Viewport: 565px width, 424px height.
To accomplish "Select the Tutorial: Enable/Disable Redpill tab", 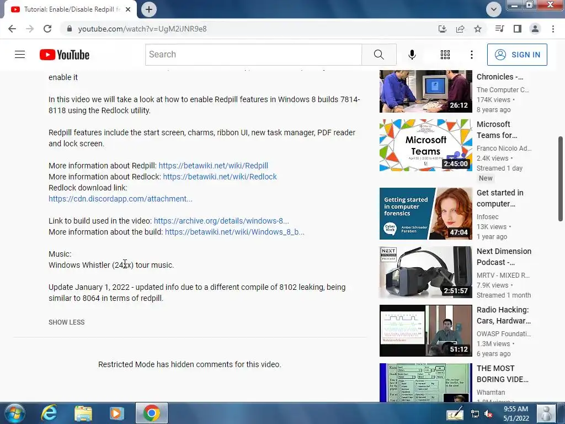I will coord(70,9).
